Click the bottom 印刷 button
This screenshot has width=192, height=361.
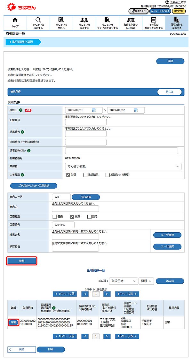[51, 349]
